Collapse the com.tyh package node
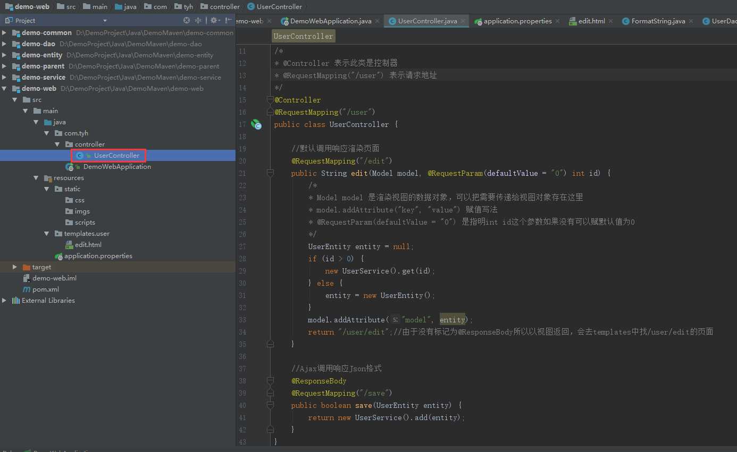The width and height of the screenshot is (737, 452). (x=47, y=133)
